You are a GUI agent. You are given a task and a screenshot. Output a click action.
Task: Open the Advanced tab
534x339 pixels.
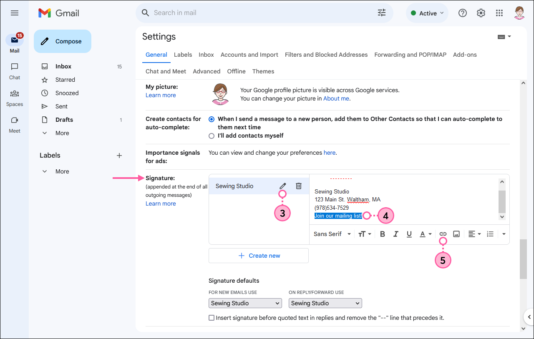point(207,72)
